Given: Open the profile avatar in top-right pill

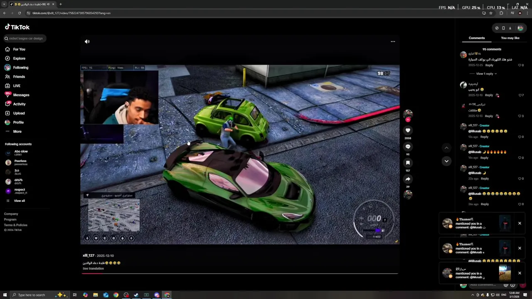Looking at the screenshot, I should pos(520,28).
